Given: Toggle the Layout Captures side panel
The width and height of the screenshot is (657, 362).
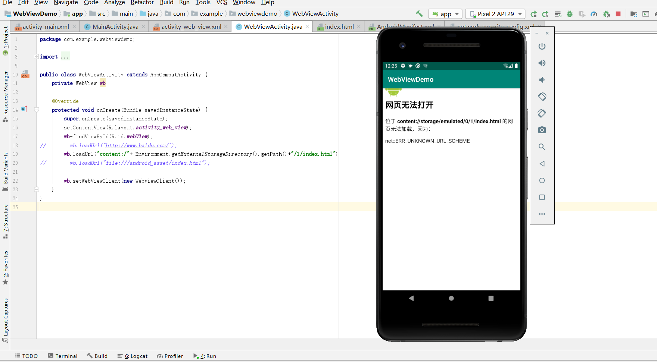Looking at the screenshot, I should pyautogui.click(x=5, y=320).
